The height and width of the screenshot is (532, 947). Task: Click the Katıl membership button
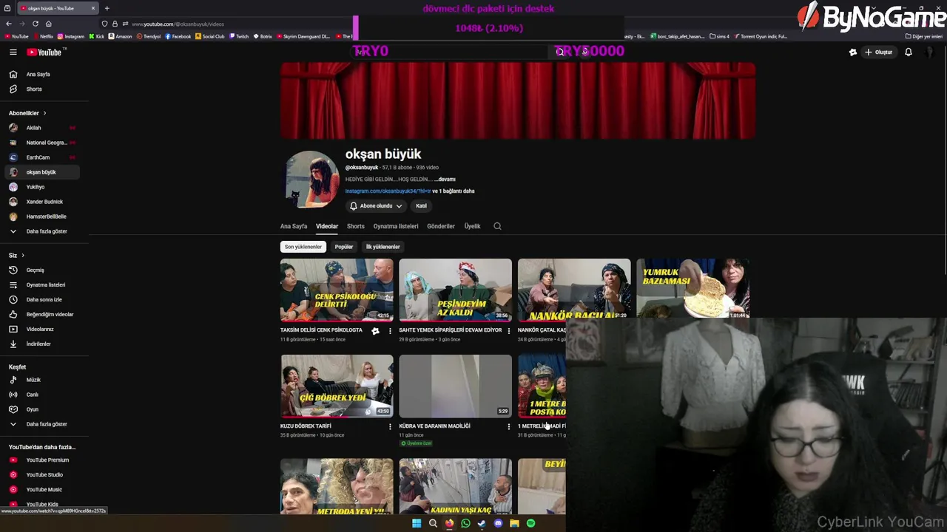click(x=421, y=205)
